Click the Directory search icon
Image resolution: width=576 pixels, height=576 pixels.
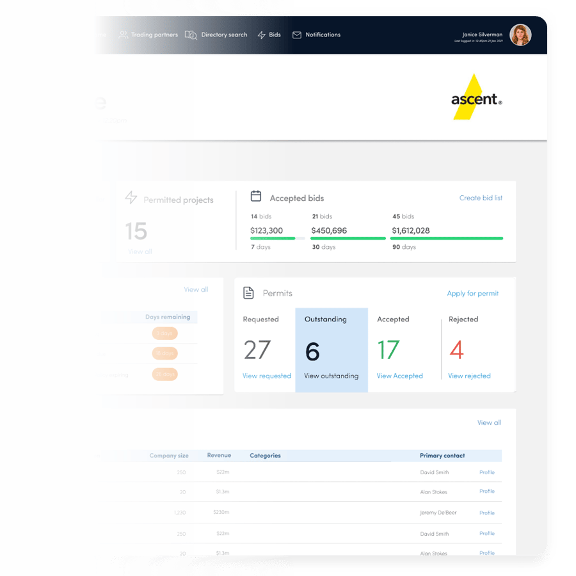[191, 35]
